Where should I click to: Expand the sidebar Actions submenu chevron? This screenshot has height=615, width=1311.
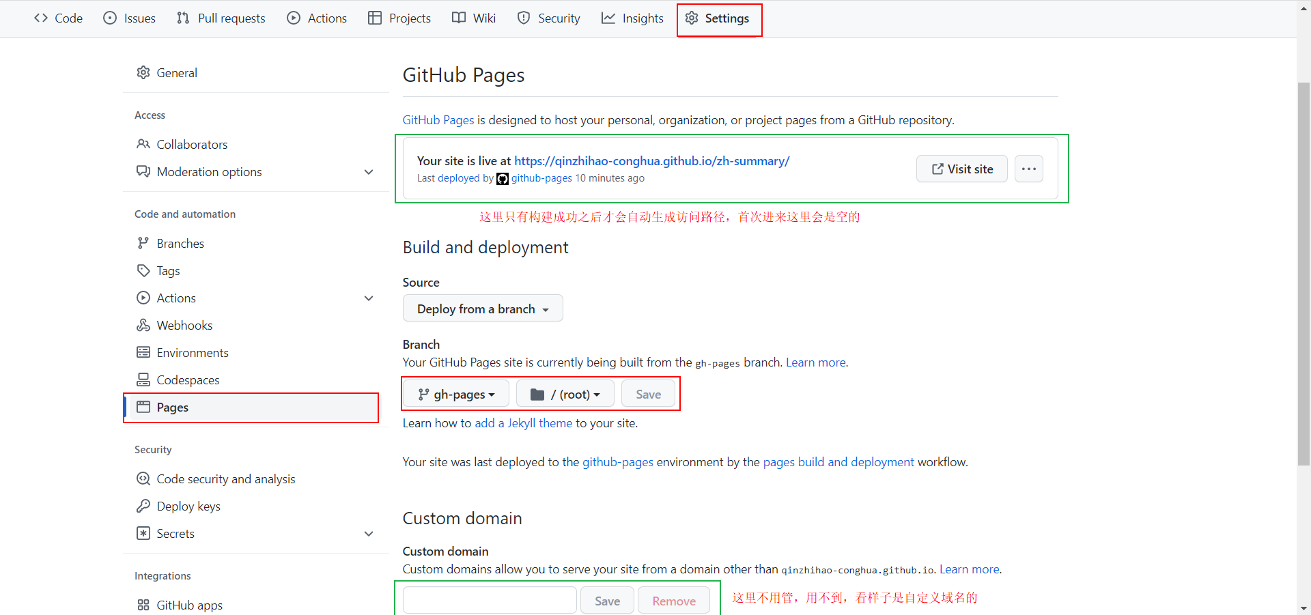pos(369,298)
